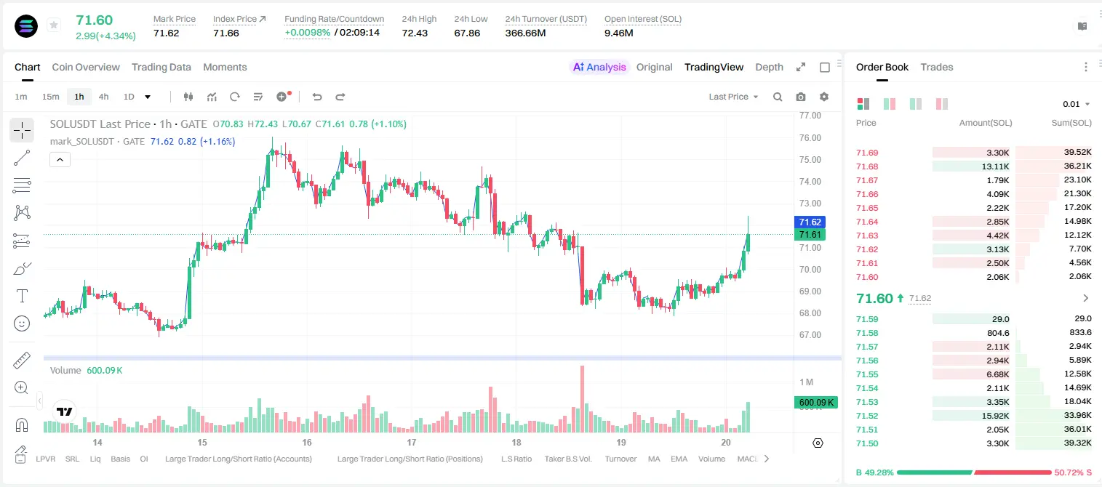This screenshot has height=487, width=1102.
Task: Toggle the favorite star next to SOL
Action: point(53,25)
